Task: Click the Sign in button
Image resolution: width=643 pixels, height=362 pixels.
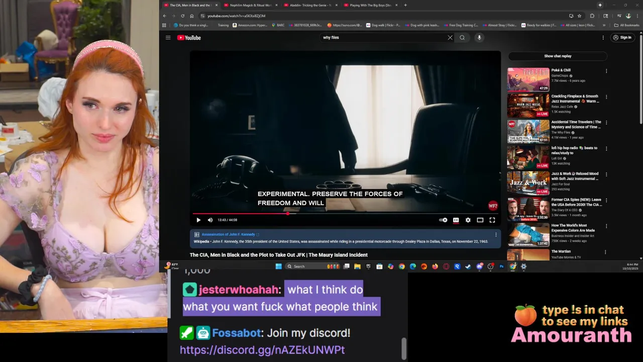Action: click(x=622, y=37)
